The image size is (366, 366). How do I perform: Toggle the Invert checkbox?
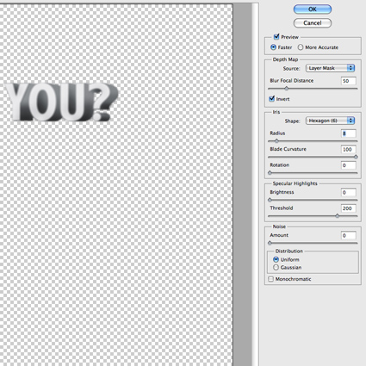[x=271, y=99]
